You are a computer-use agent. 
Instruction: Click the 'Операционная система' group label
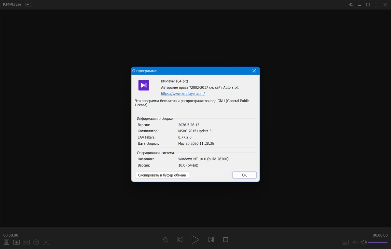point(155,153)
